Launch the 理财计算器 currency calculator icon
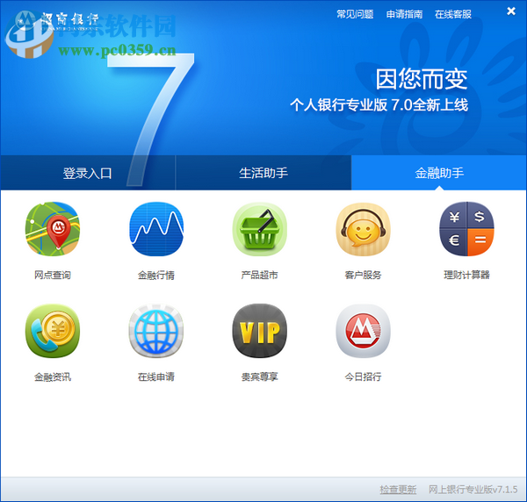527x502 pixels. (x=466, y=229)
